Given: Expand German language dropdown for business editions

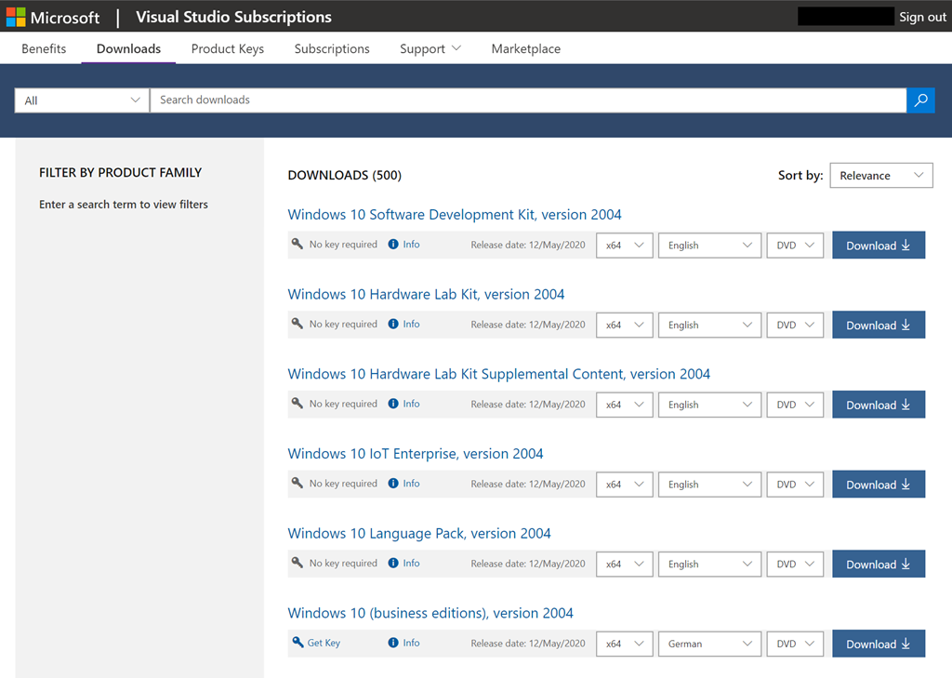Looking at the screenshot, I should (709, 644).
